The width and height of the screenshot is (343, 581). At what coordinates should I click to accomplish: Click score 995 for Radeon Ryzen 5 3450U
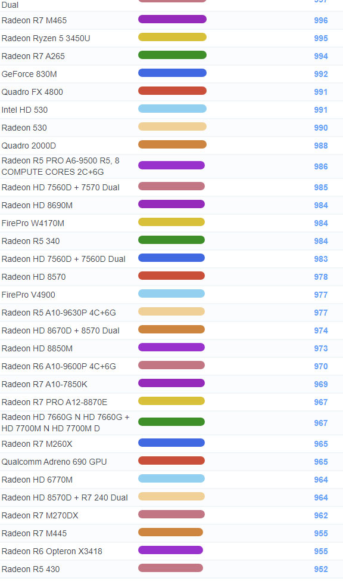(321, 38)
